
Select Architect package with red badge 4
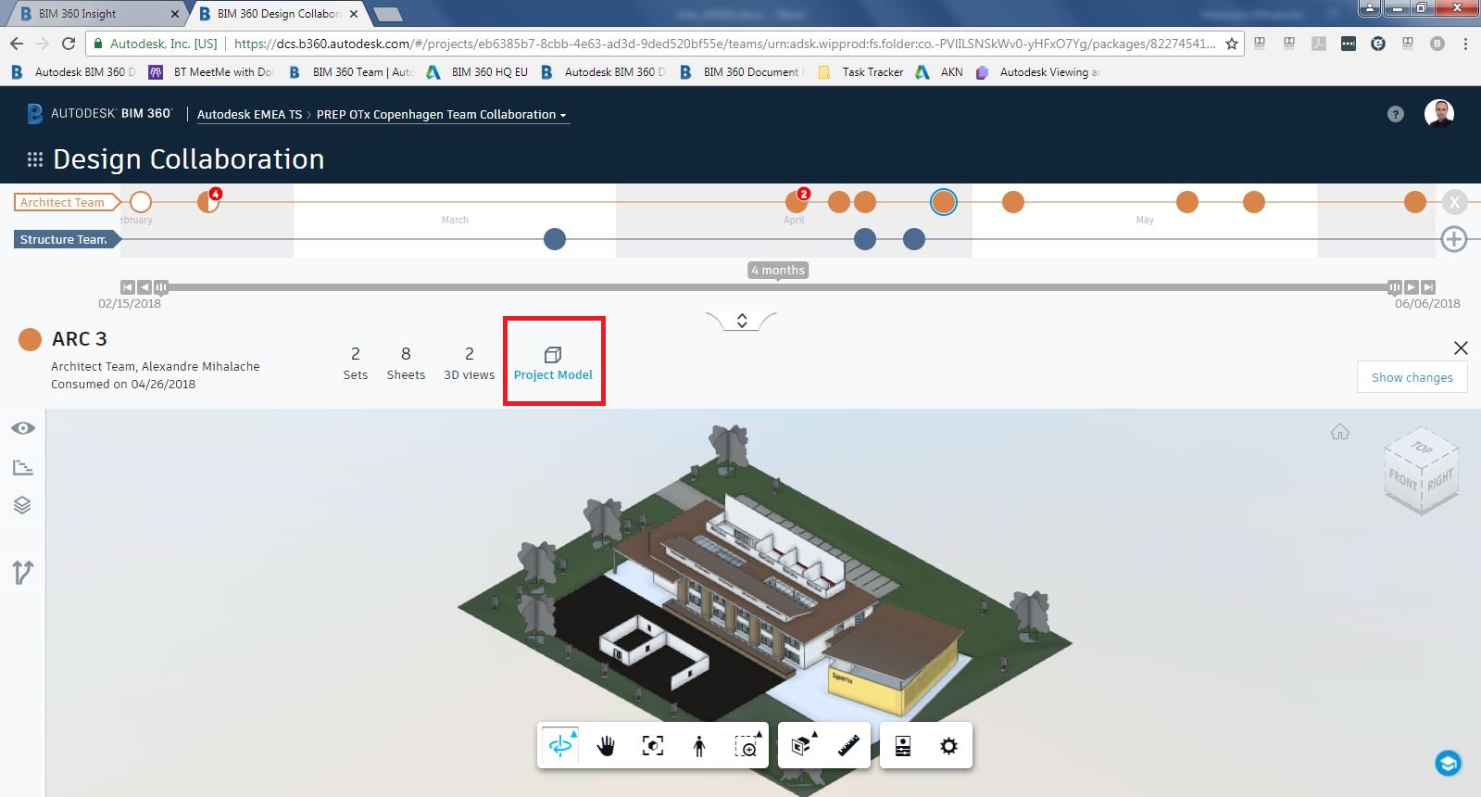208,202
